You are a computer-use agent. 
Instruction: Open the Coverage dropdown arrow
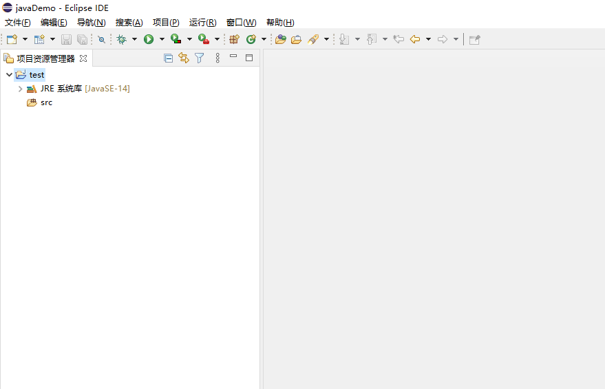[189, 39]
